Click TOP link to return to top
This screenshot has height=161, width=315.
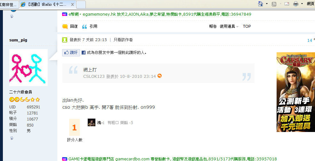247,26
